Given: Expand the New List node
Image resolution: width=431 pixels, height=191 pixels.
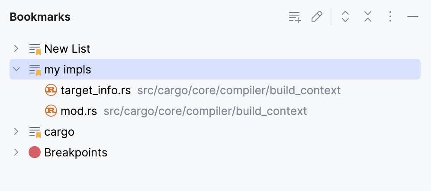Looking at the screenshot, I should 16,48.
